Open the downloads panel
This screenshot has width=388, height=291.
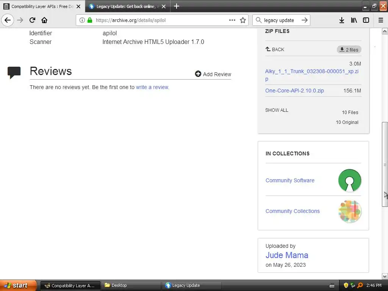pyautogui.click(x=341, y=20)
